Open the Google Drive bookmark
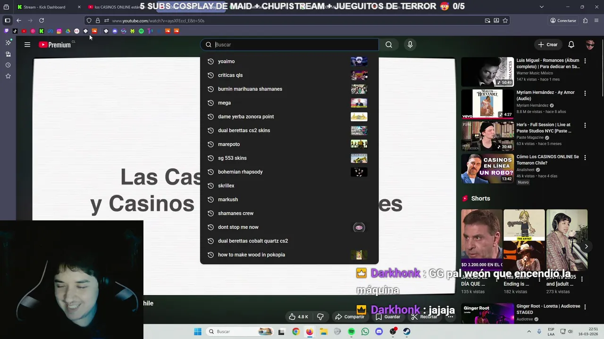The width and height of the screenshot is (604, 339). click(x=68, y=31)
